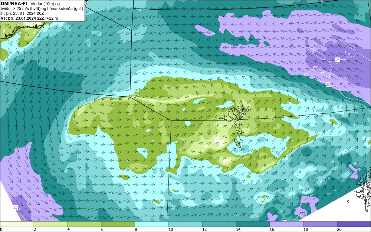Click the darkest purple legend swatch above 20
The image size is (371, 232).
[354, 224]
